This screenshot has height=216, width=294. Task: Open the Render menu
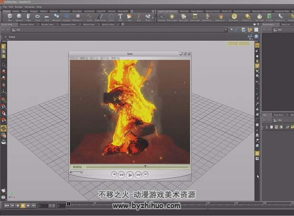[x=19, y=7]
